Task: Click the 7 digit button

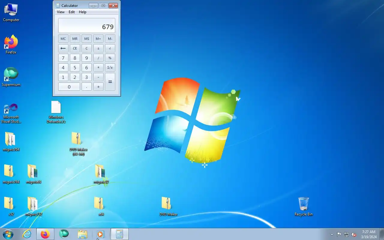Action: coord(63,58)
